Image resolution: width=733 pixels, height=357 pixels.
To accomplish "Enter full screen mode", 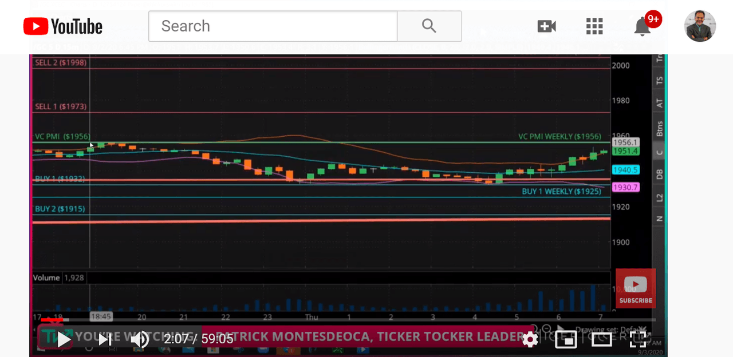I will tap(638, 339).
